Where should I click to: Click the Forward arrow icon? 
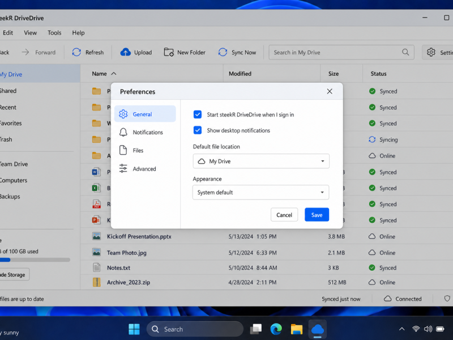pos(25,52)
